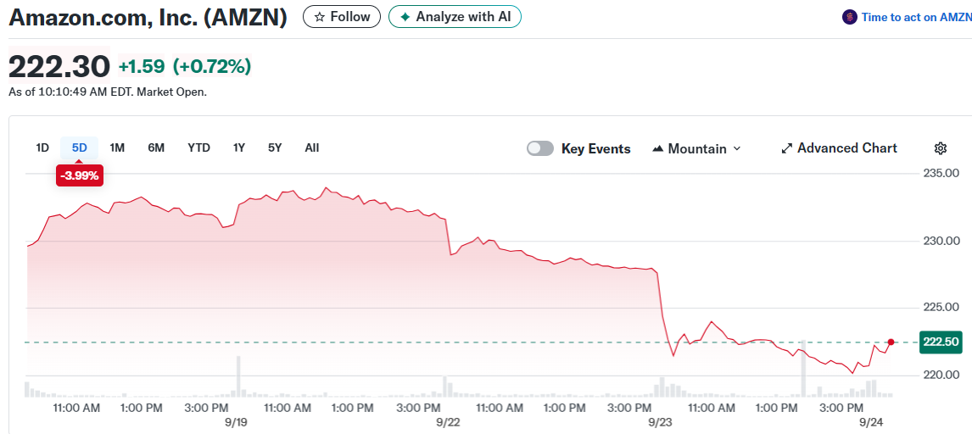Select the 5Y time range
This screenshot has width=972, height=434.
coord(275,147)
